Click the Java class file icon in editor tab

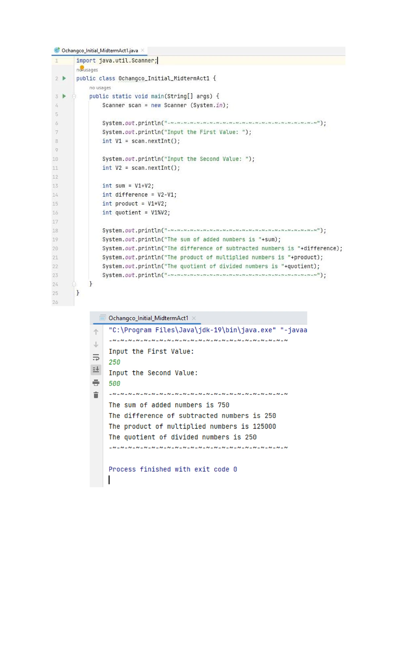[x=57, y=50]
